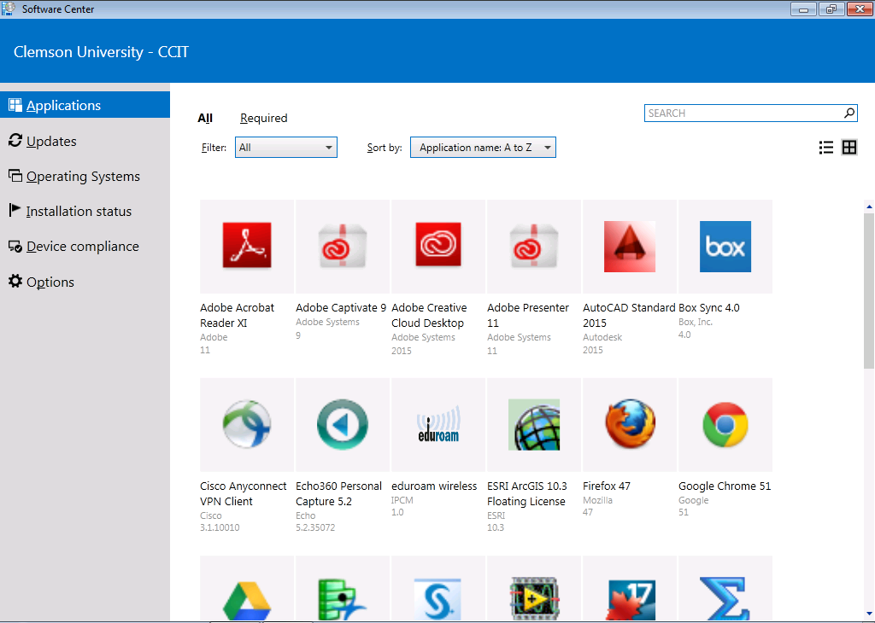Click the Autodesk publisher text
The width and height of the screenshot is (875, 623).
pos(602,337)
